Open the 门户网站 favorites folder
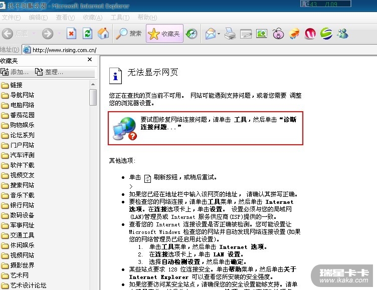 coord(18,145)
